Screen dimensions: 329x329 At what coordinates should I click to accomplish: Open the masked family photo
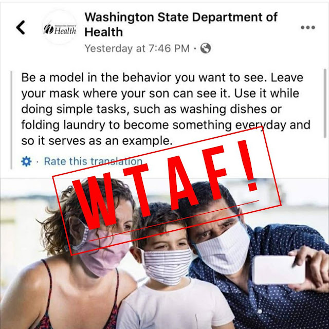(164, 253)
